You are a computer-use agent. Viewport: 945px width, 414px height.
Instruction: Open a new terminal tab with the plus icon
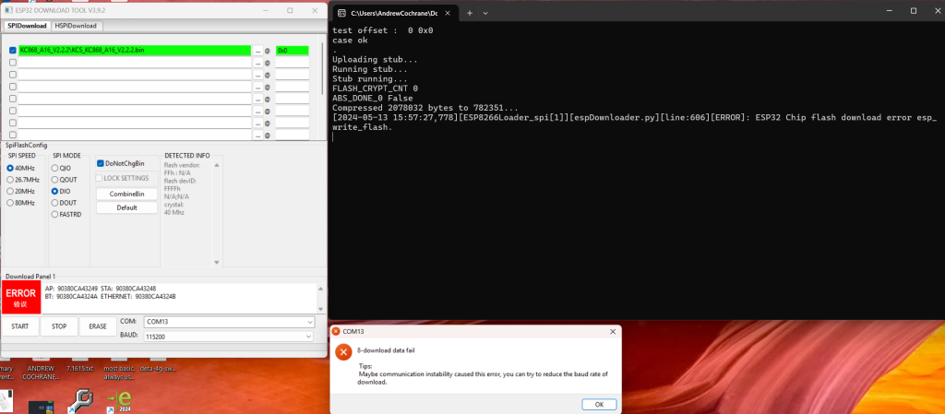(468, 13)
